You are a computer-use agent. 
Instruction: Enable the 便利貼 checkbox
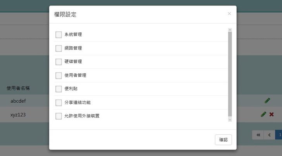tap(58, 89)
